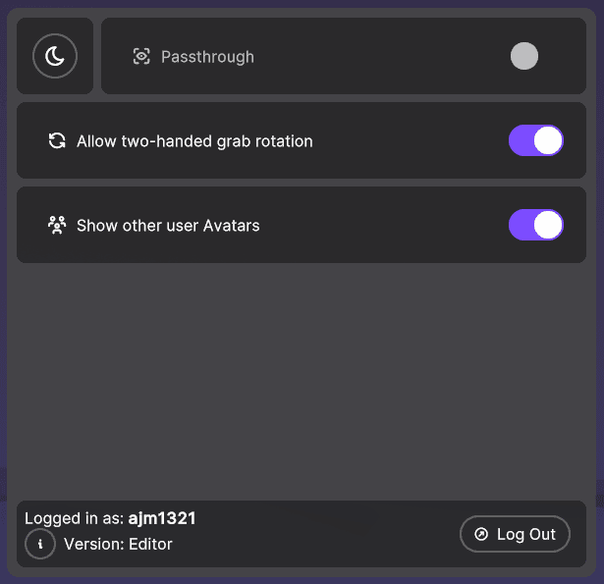Click the "Version: Editor" text

click(x=118, y=544)
